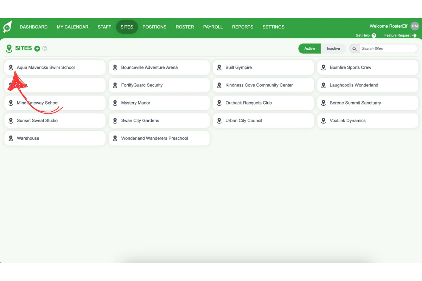Click pin icon beside Bushfire Sports Crew
Image resolution: width=422 pixels, height=281 pixels.
click(x=324, y=67)
